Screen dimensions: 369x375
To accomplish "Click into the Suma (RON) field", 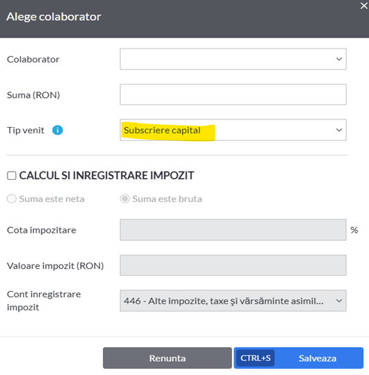I will coord(233,94).
